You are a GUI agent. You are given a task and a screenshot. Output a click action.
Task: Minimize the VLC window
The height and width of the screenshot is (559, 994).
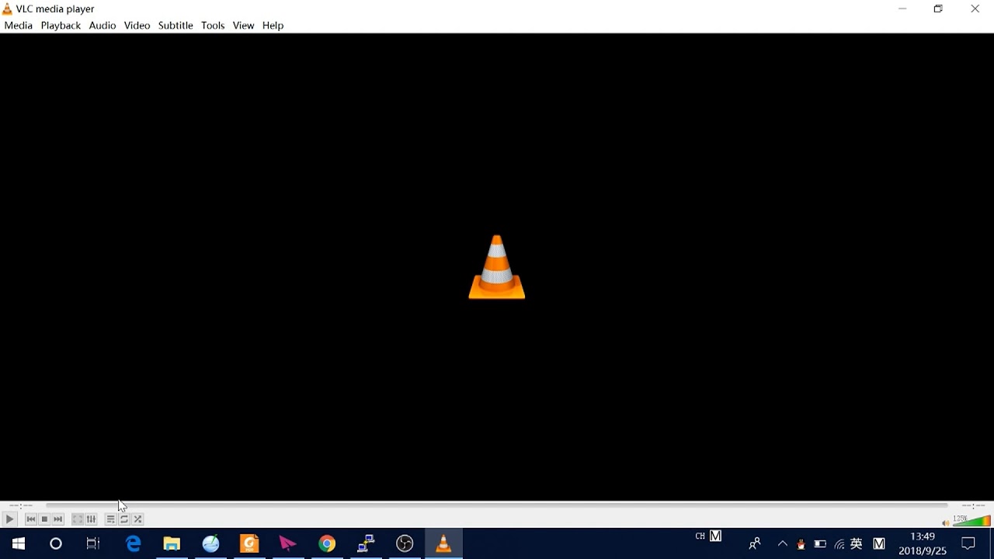click(x=902, y=9)
